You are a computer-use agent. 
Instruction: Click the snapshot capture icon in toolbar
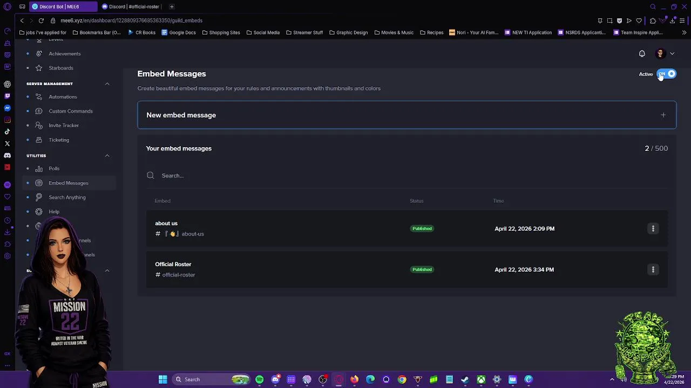609,20
